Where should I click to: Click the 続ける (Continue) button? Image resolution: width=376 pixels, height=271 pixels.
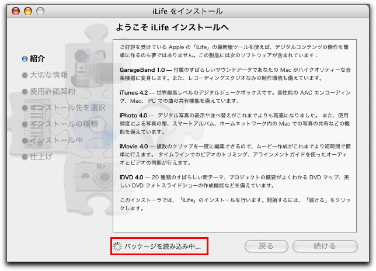pyautogui.click(x=325, y=246)
